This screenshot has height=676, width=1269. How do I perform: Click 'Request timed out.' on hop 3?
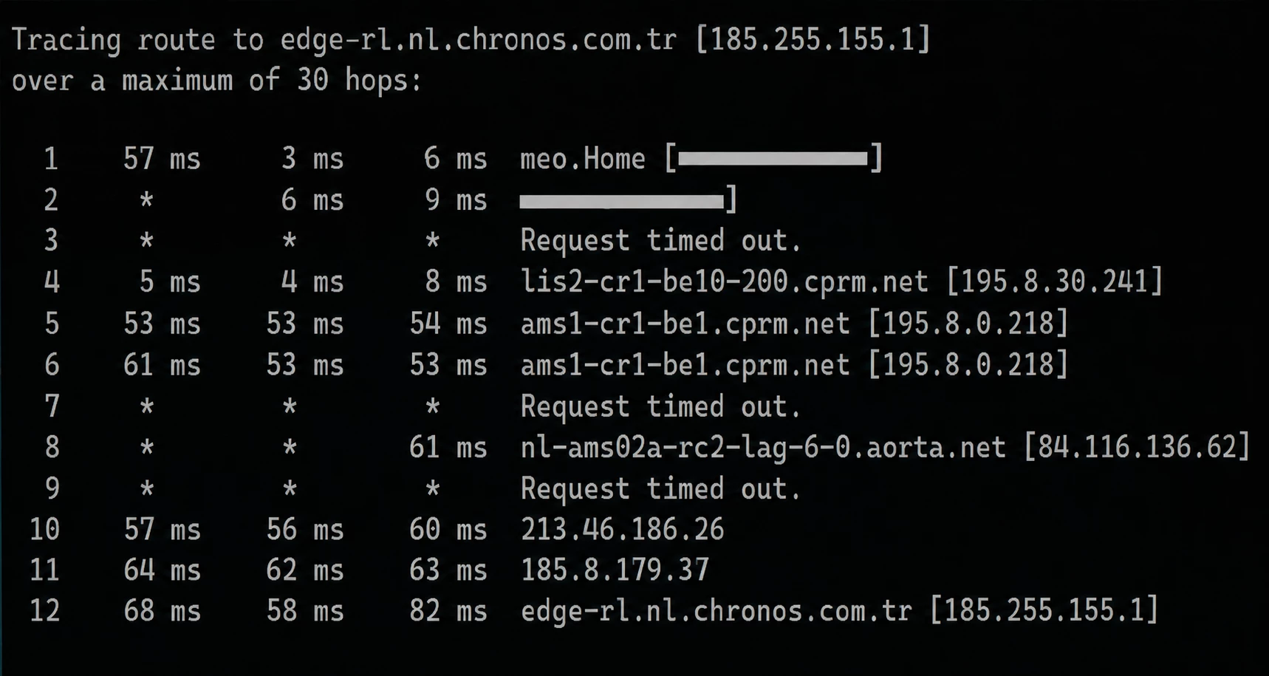coord(660,241)
